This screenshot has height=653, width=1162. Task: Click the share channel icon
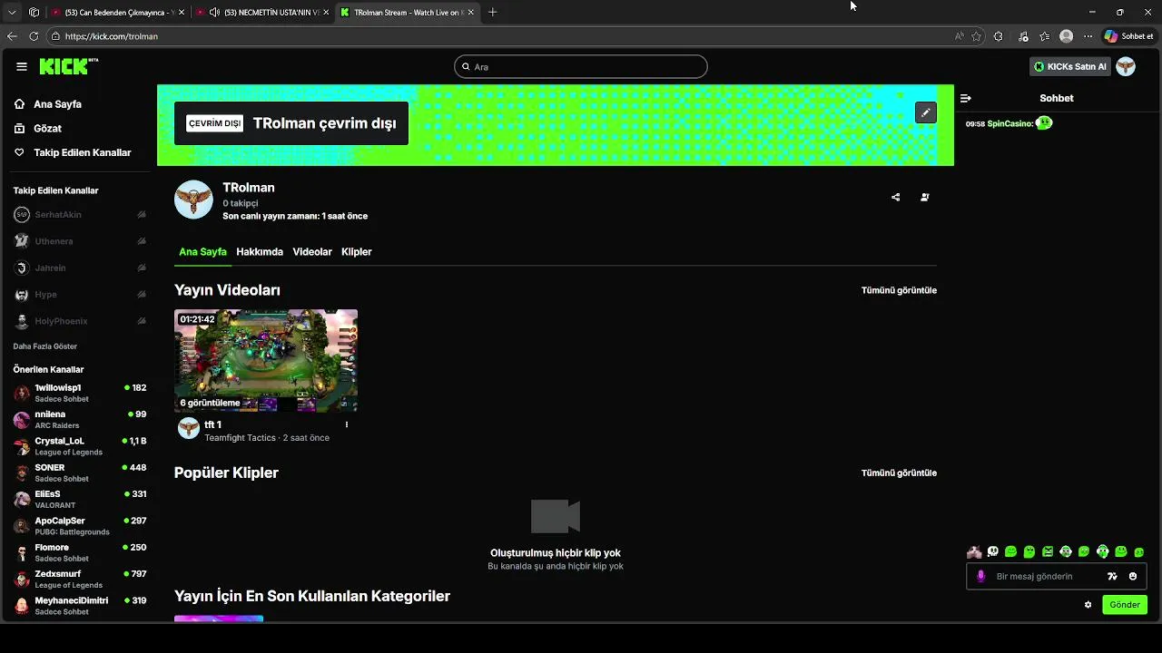(896, 197)
